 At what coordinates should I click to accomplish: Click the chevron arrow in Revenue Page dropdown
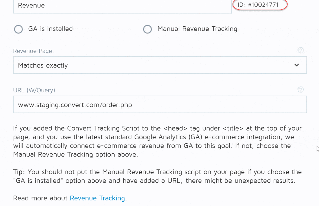click(297, 65)
